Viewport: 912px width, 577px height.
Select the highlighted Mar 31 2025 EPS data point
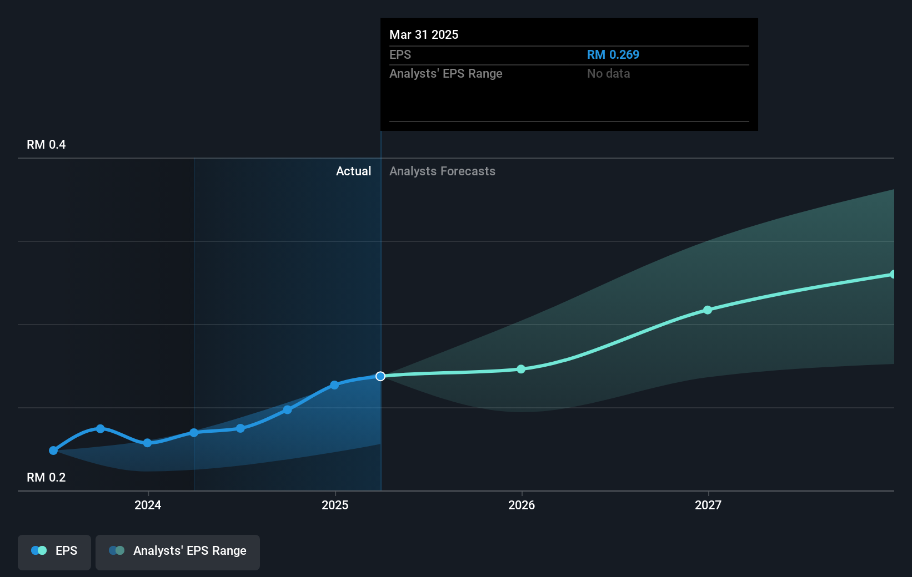point(380,376)
